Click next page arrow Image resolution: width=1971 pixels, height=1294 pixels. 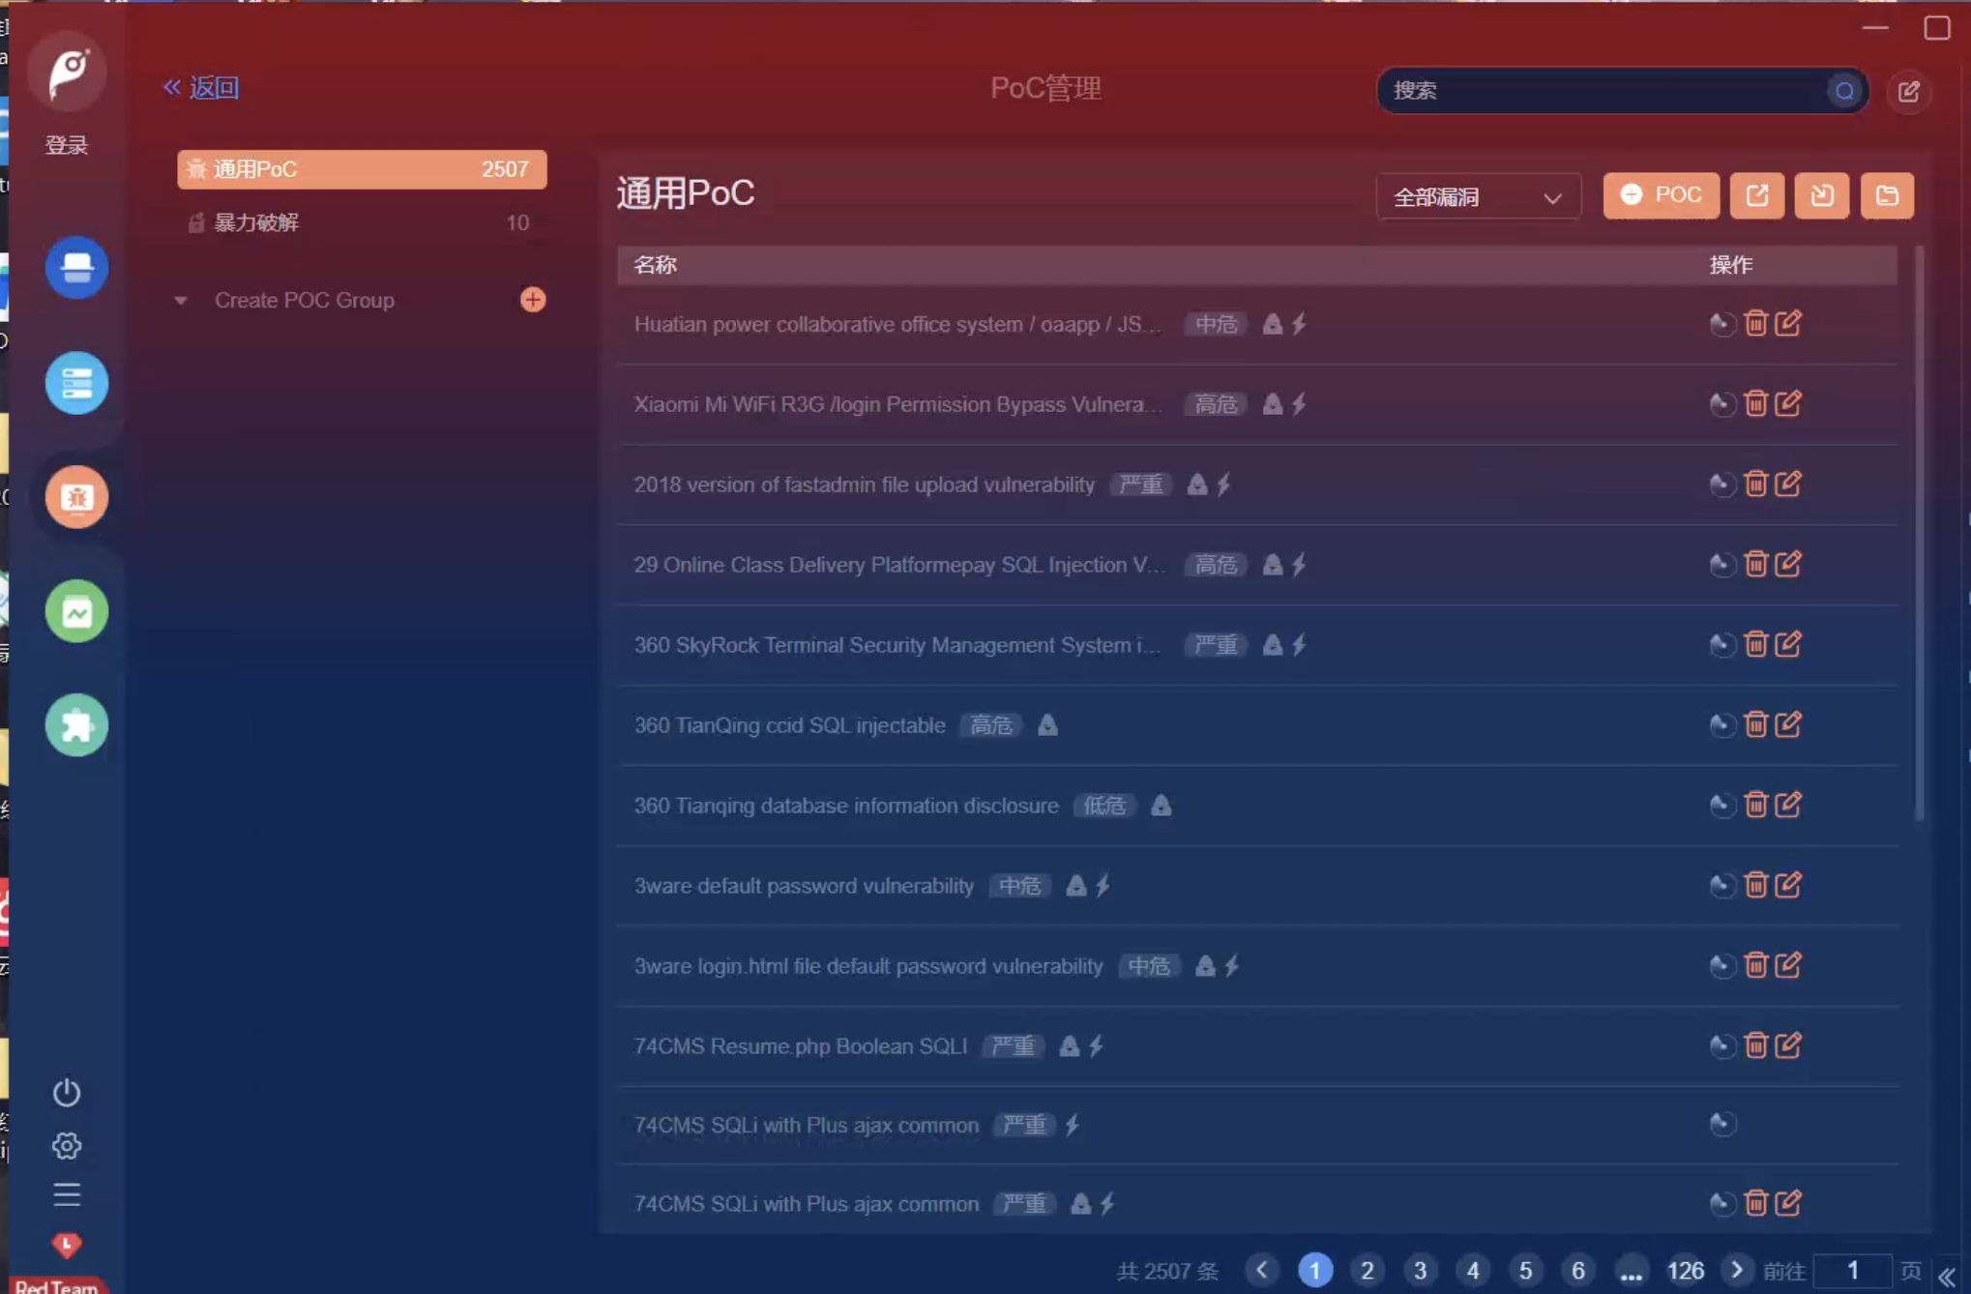[1737, 1269]
